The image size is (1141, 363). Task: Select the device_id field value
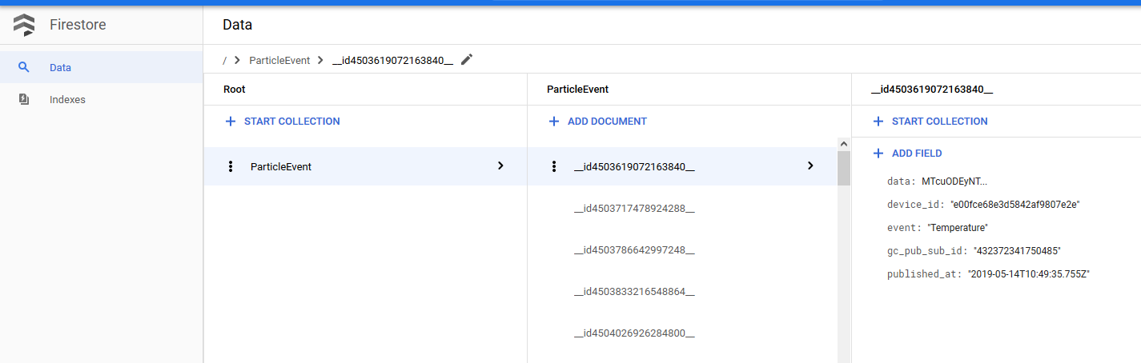[1015, 205]
